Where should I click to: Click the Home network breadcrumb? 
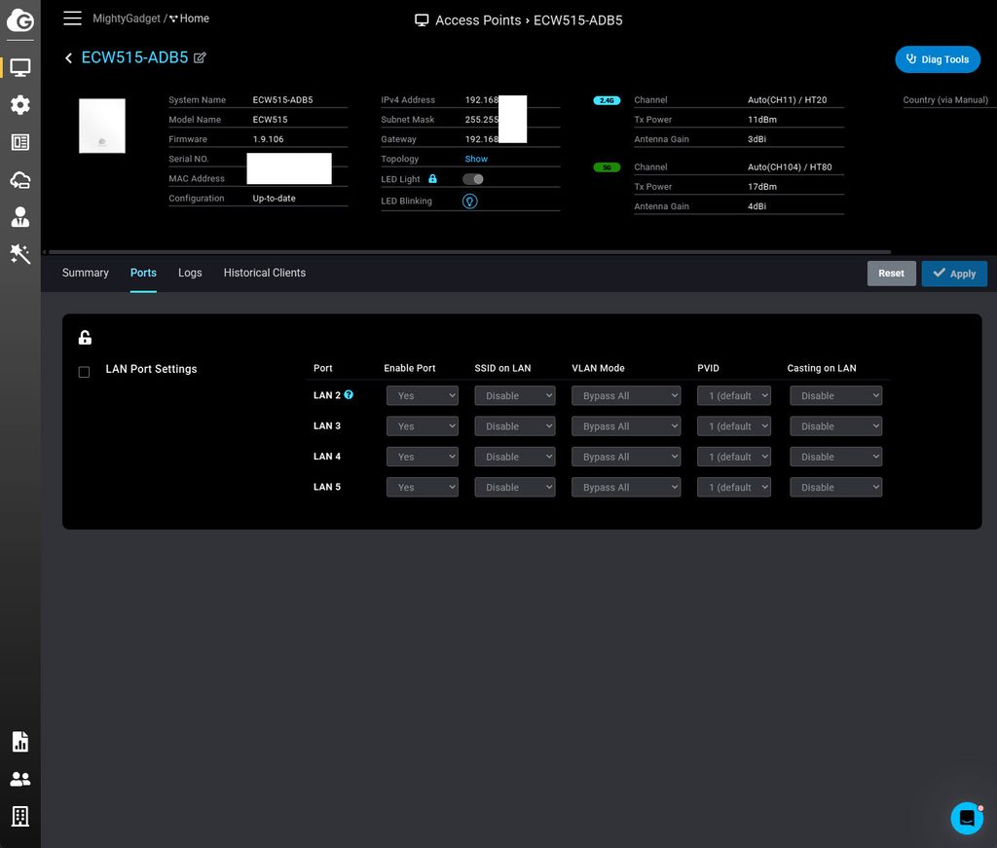tap(194, 18)
